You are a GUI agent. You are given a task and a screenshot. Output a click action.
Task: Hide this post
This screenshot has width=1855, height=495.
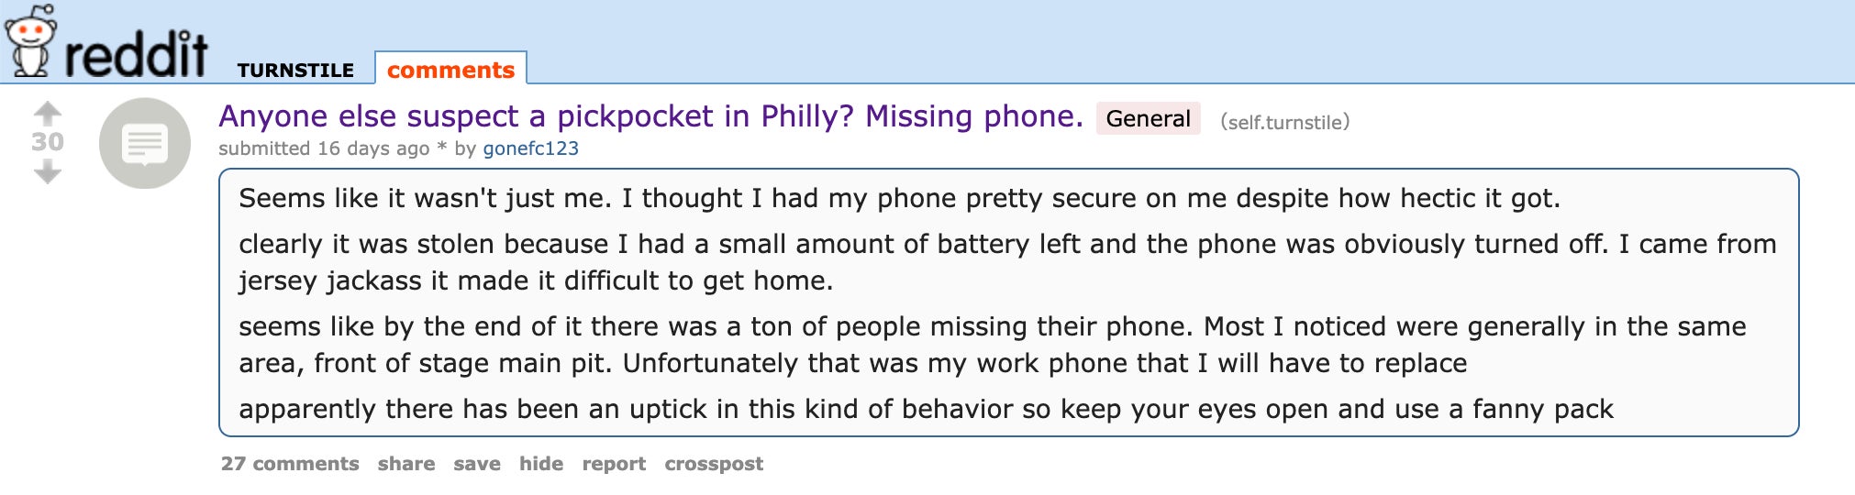pyautogui.click(x=541, y=464)
